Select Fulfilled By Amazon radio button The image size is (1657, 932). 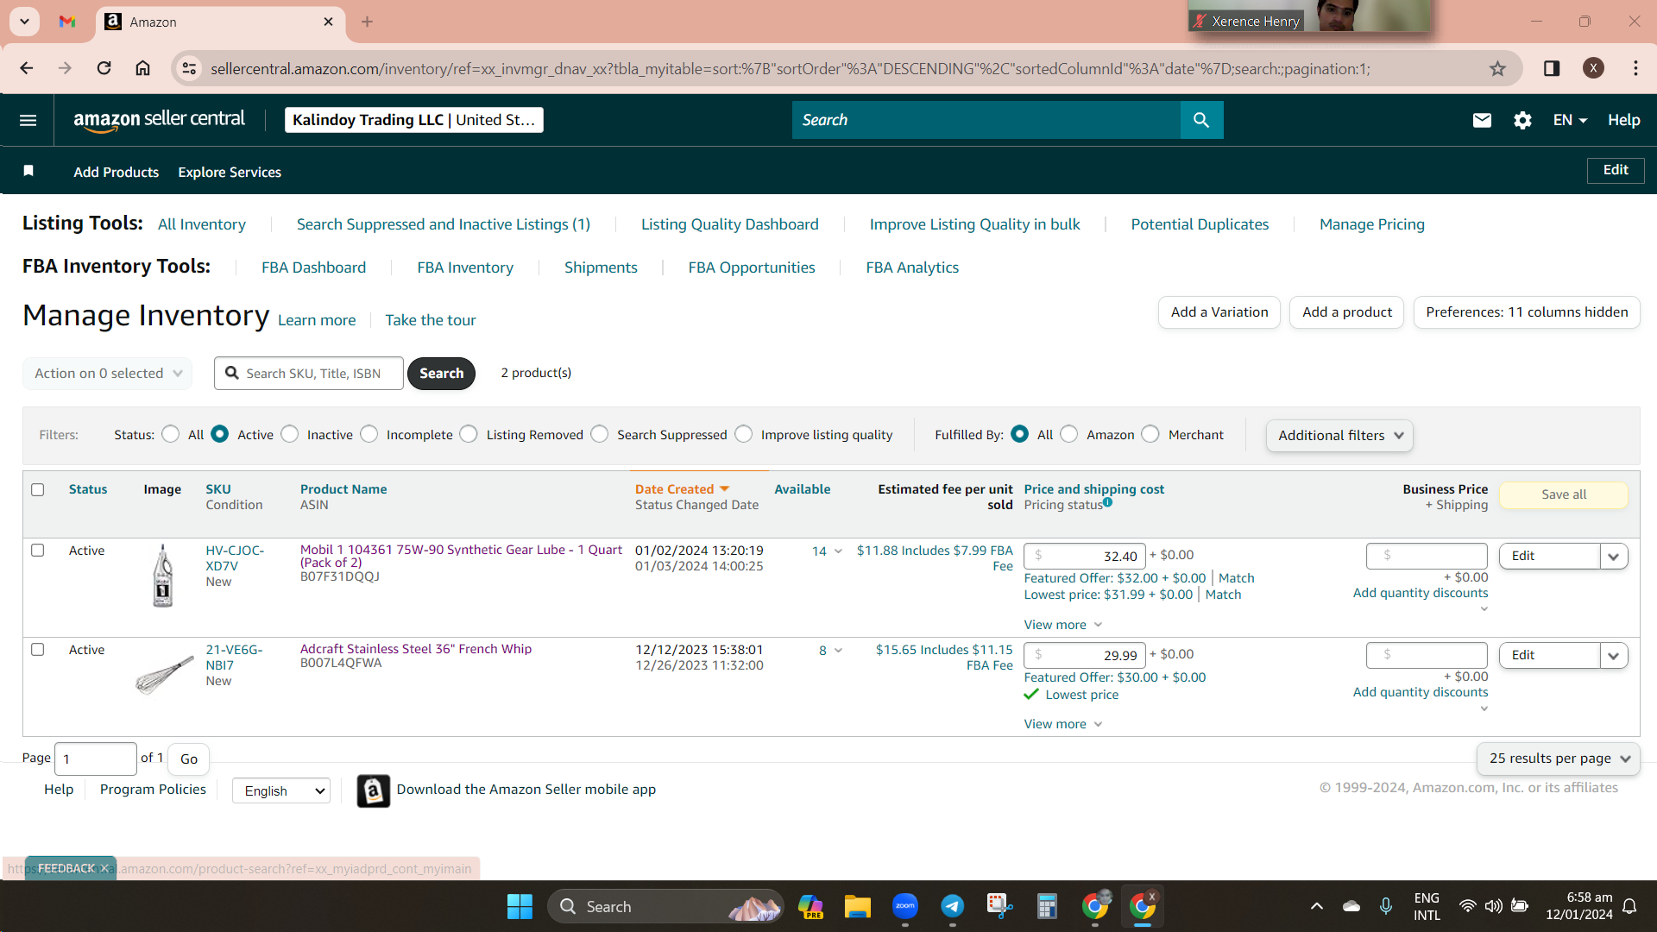[1069, 434]
